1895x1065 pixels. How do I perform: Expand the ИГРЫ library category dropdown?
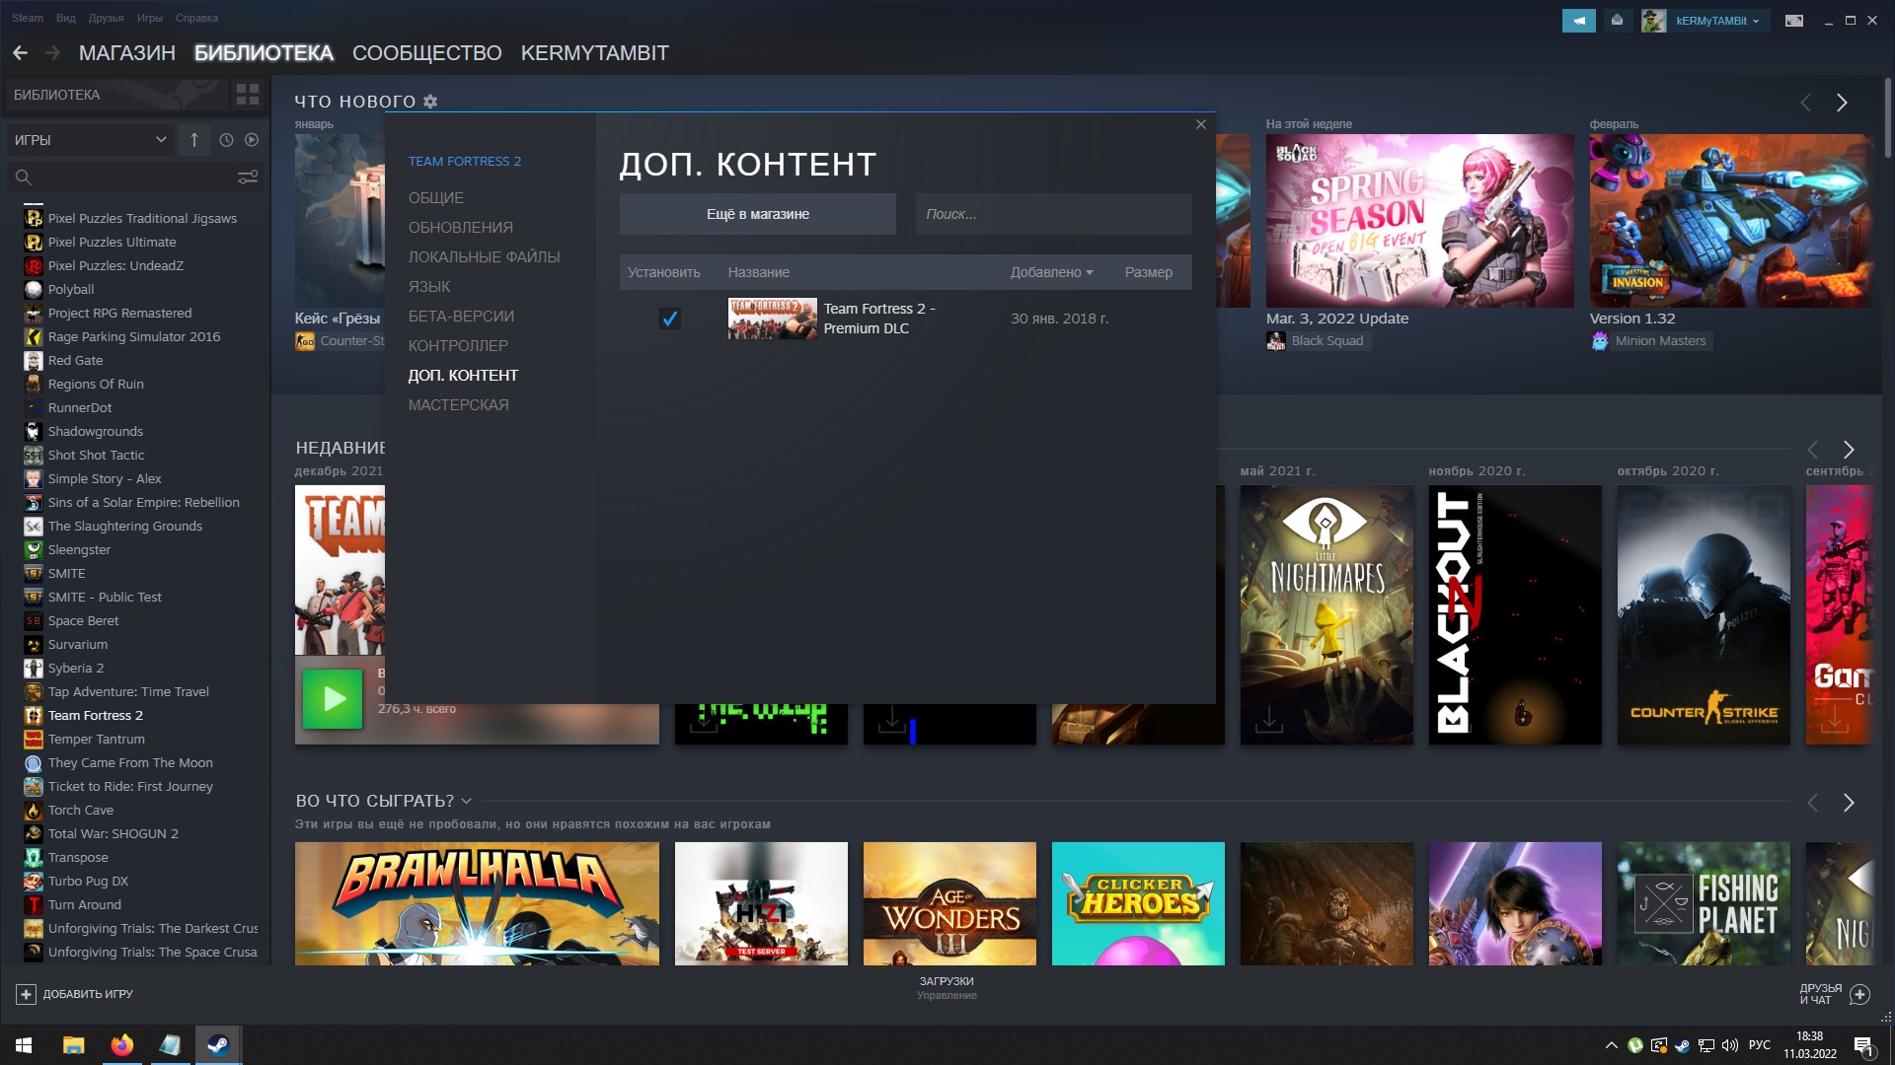[91, 140]
